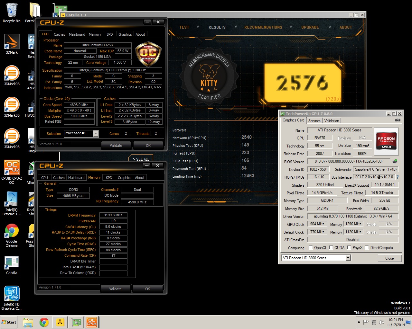412x329 pixels.
Task: Click the Loading Time (ms) result row
Action: [213, 176]
